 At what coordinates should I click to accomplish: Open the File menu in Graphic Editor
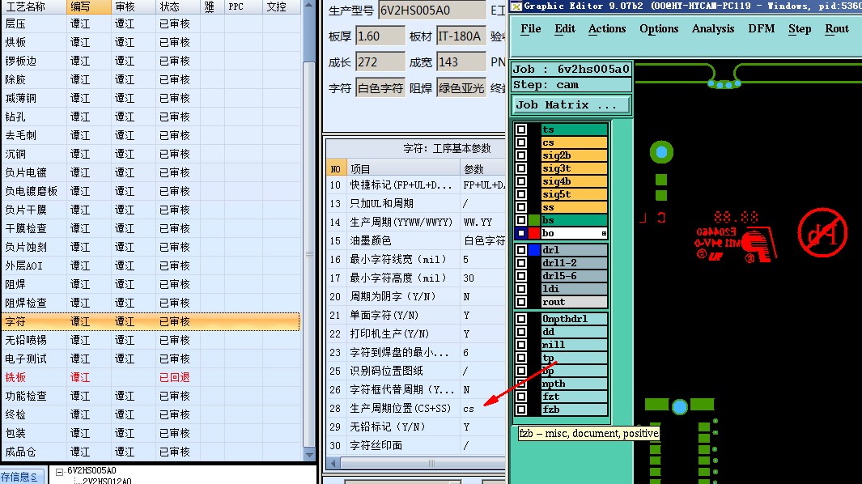point(530,28)
